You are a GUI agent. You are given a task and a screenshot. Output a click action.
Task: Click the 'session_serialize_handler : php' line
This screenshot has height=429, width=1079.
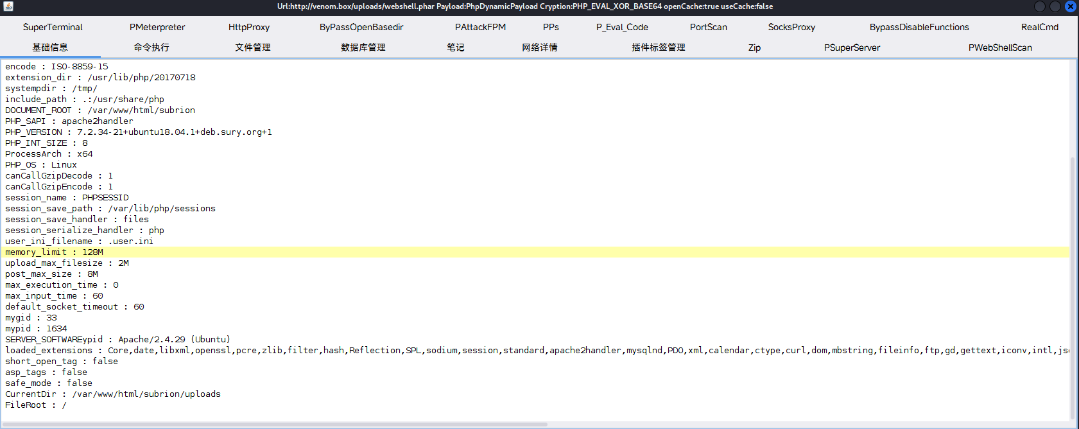point(85,231)
